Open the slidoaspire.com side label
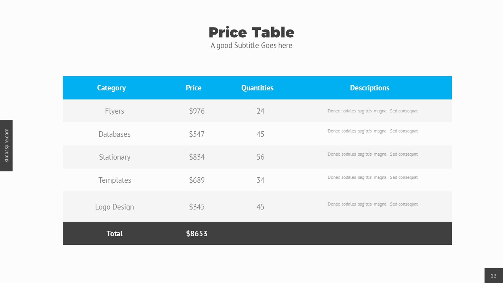Screen dimensions: 503x283 (x=6, y=145)
